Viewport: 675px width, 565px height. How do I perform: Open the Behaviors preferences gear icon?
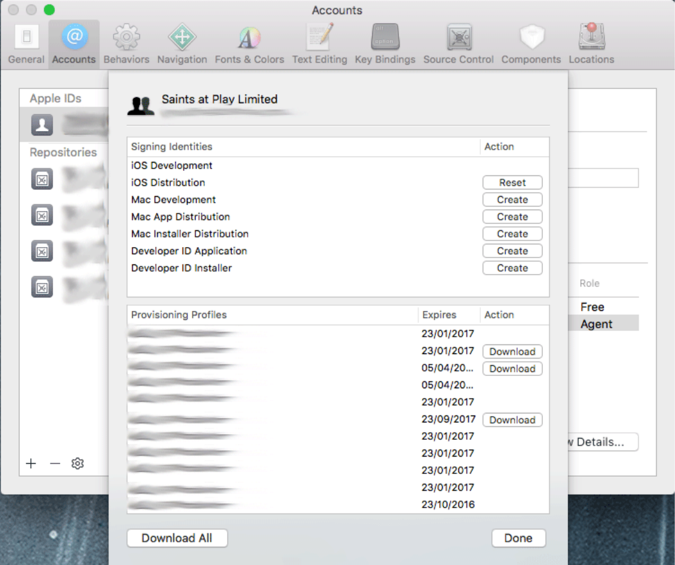pyautogui.click(x=126, y=37)
